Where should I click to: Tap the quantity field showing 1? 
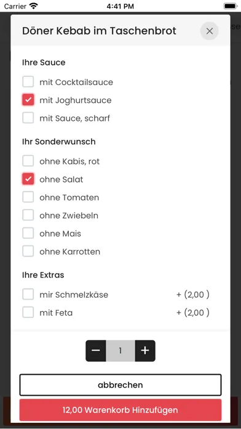(120, 351)
